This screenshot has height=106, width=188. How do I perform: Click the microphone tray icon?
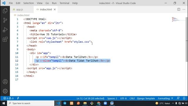pyautogui.click(x=176, y=103)
